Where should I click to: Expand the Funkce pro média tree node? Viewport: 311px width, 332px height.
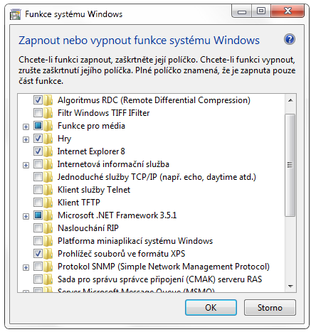coord(26,127)
